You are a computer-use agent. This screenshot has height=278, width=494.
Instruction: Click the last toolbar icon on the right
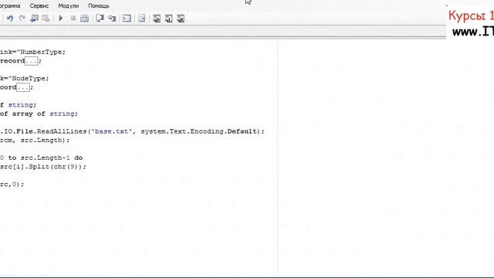tap(181, 19)
